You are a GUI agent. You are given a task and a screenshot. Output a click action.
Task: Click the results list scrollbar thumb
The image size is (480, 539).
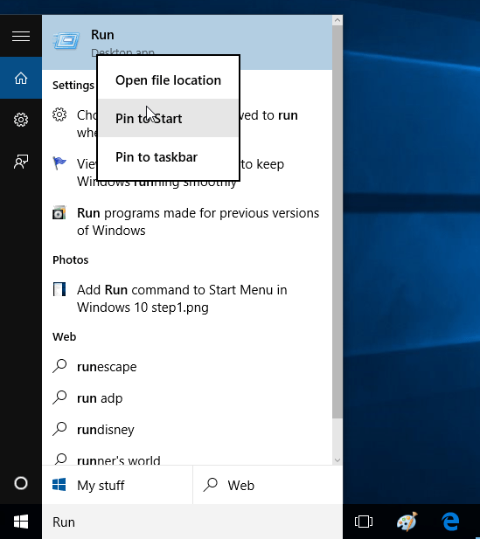click(337, 222)
